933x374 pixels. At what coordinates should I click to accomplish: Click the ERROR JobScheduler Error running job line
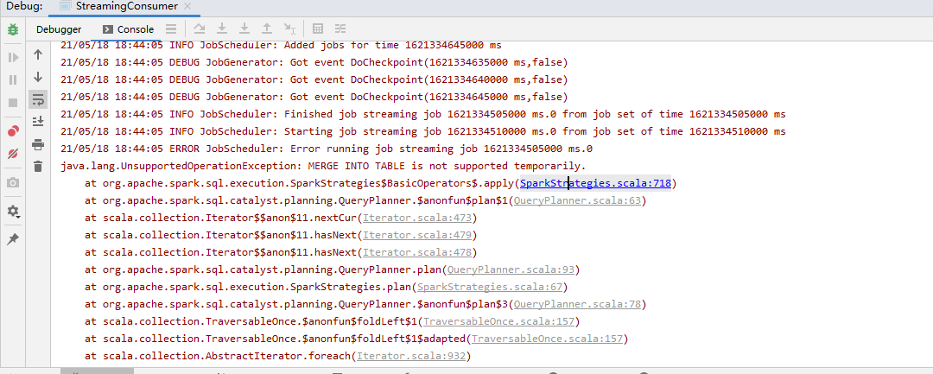coord(327,149)
